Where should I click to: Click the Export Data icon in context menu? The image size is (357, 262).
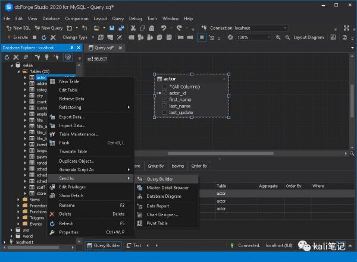52,117
